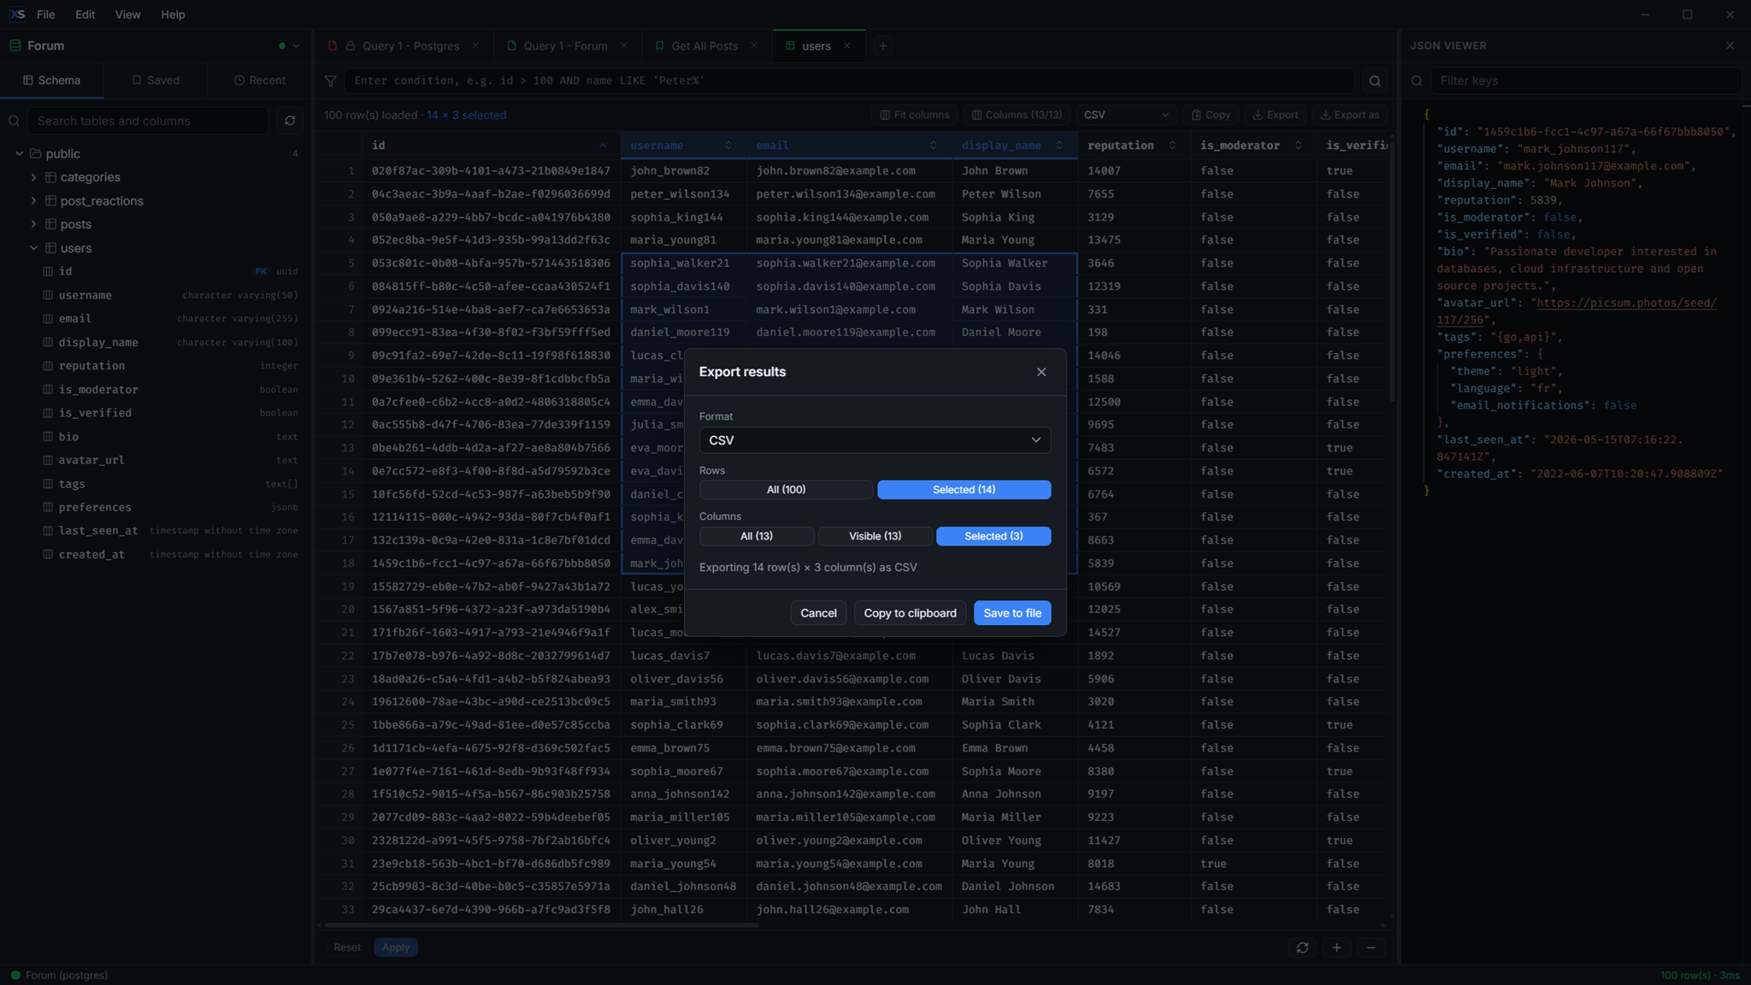Click the search icon next to filter bar
Image resolution: width=1751 pixels, height=985 pixels.
[x=1375, y=81]
